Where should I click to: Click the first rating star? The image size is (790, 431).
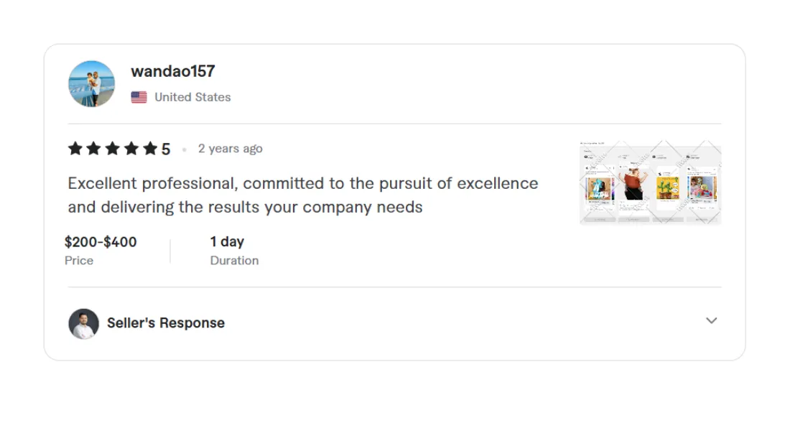tap(75, 149)
